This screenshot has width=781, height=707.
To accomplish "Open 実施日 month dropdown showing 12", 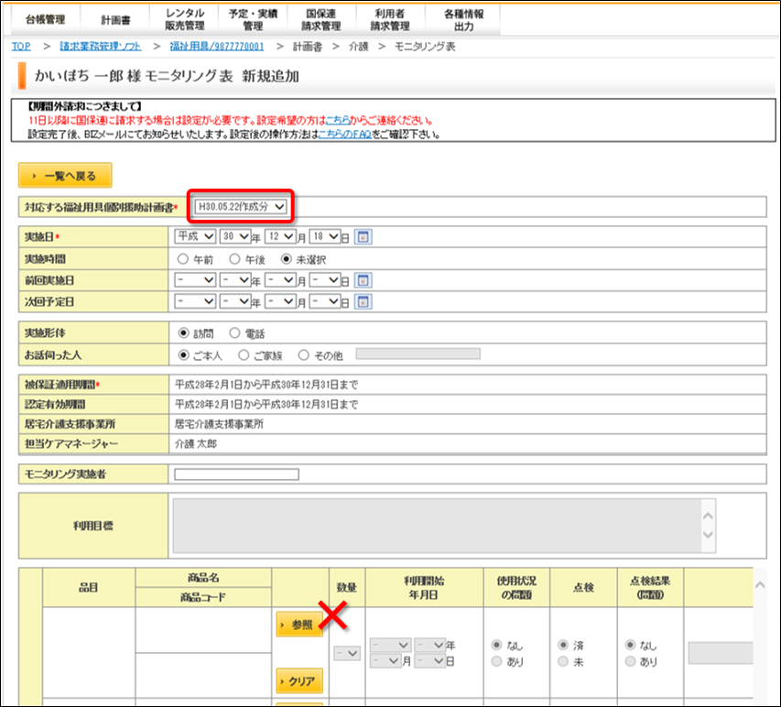I will 280,236.
